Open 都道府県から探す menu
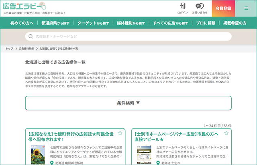This screenshot has width=257, height=165. tap(55, 23)
